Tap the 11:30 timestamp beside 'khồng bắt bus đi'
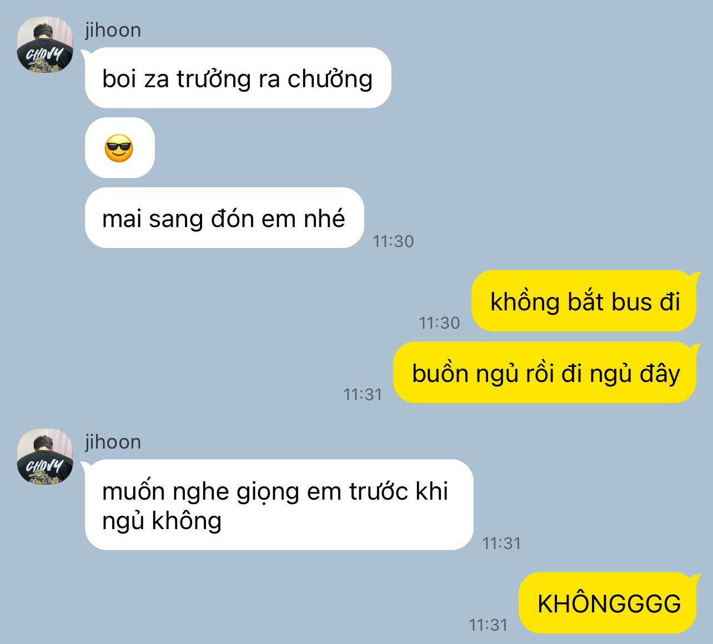 point(439,323)
